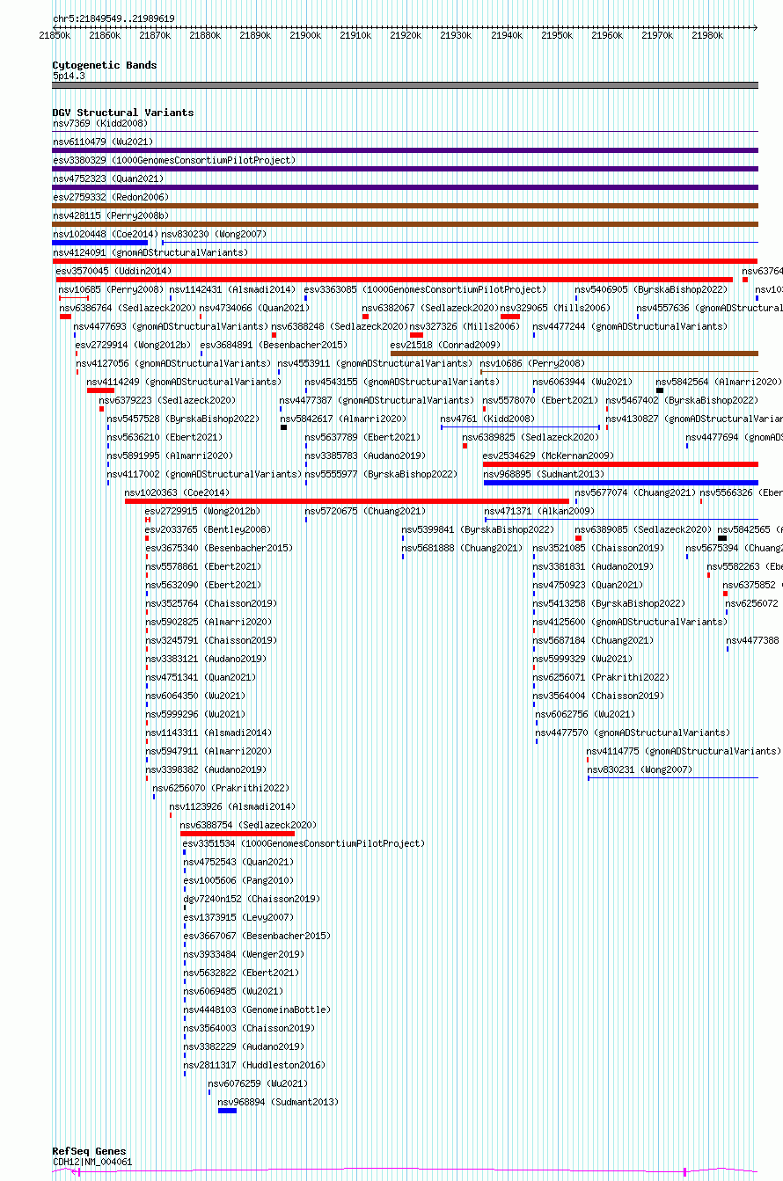Open variant esv3570045 (Uddin2014) label

pos(113,271)
